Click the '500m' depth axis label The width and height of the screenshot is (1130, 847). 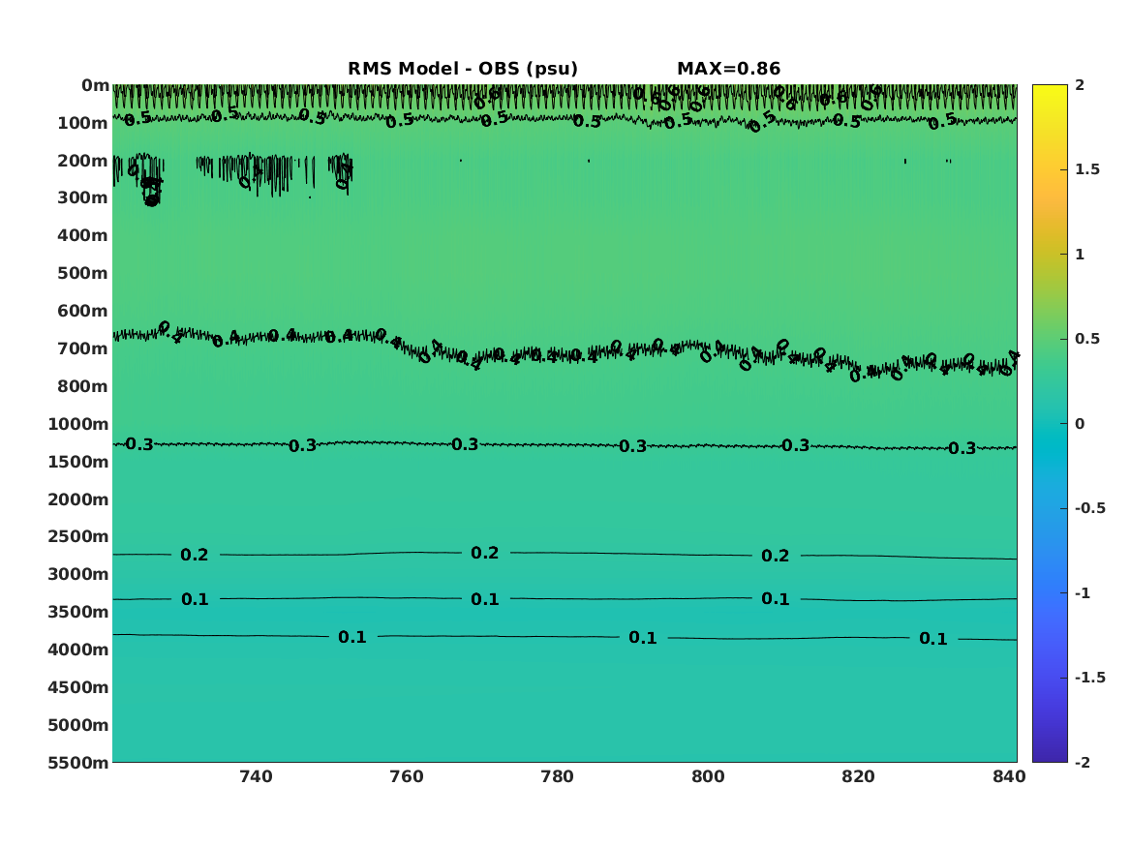(83, 274)
